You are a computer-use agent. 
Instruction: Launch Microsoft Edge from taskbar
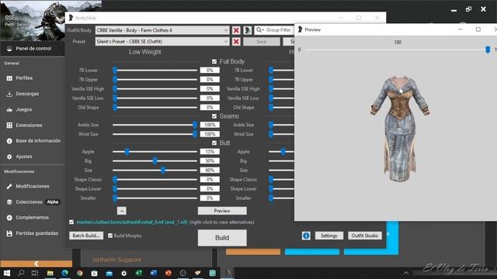pos(65,273)
